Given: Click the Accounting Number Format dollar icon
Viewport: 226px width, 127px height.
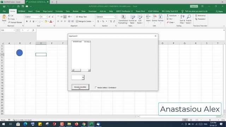Looking at the screenshot, I should (98, 21).
